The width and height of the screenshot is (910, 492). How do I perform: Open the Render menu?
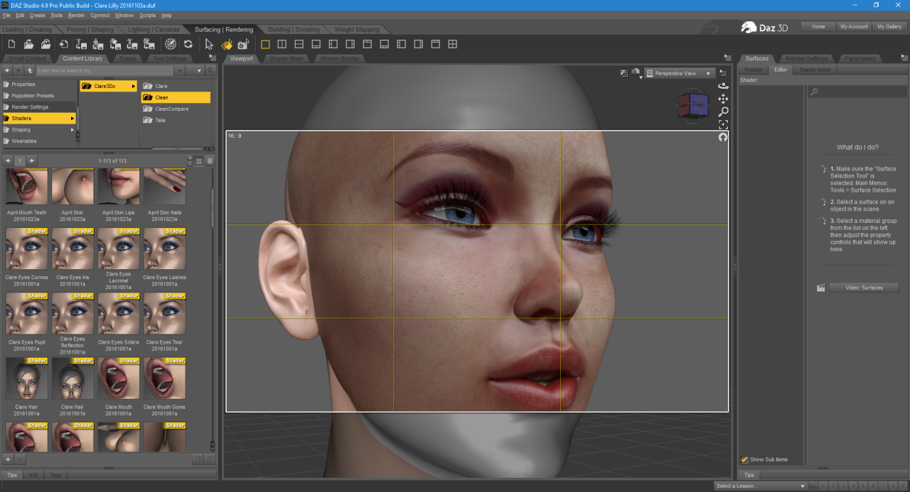tap(76, 15)
